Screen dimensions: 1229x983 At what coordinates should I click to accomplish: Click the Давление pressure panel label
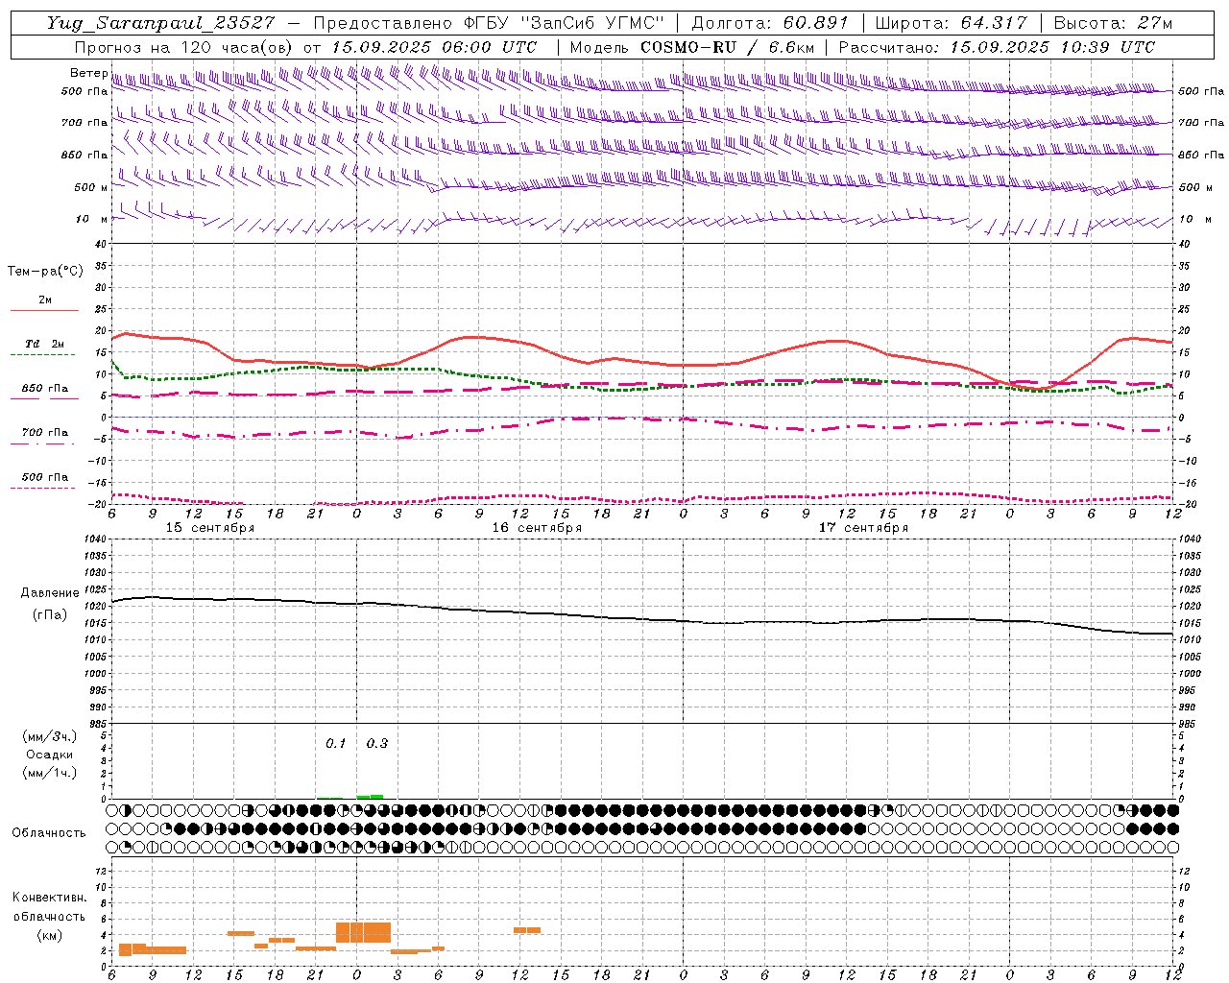pos(50,593)
